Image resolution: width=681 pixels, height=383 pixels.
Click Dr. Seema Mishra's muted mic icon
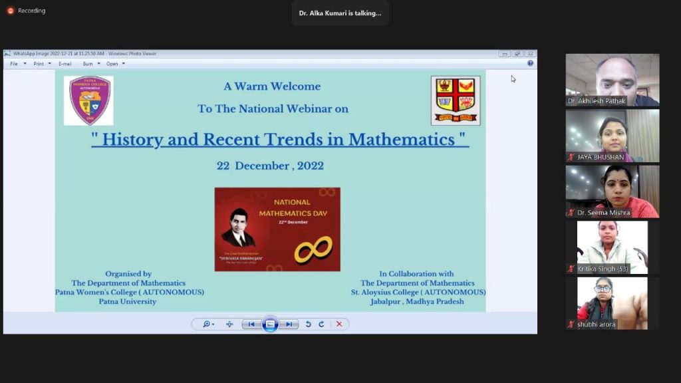tap(571, 213)
